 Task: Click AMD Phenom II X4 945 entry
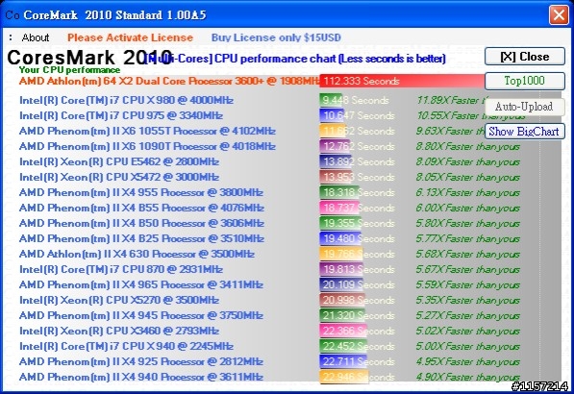click(x=141, y=315)
